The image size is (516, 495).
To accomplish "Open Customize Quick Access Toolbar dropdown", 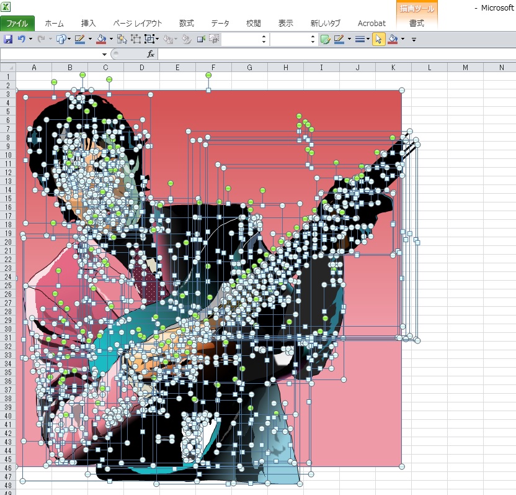I will coord(414,40).
